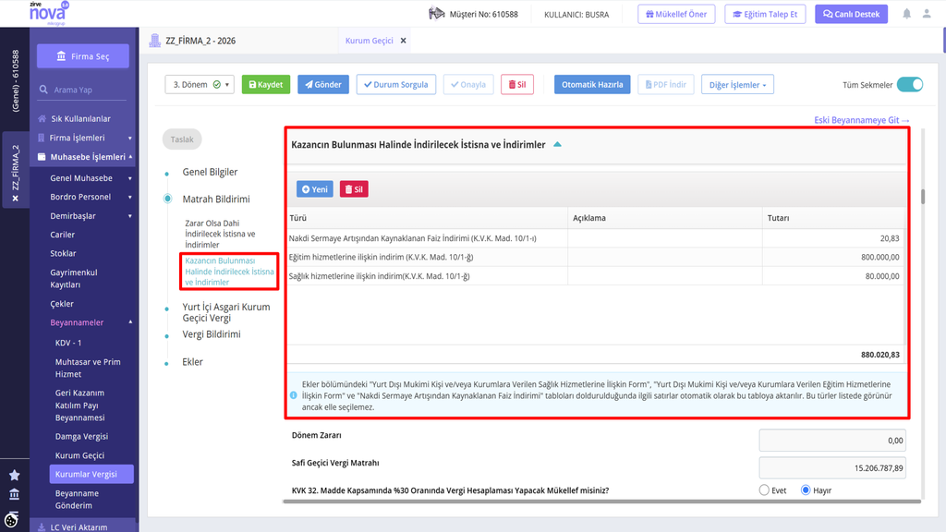Click the cookie icon at sidebar bottom
This screenshot has height=532, width=946.
tap(11, 520)
